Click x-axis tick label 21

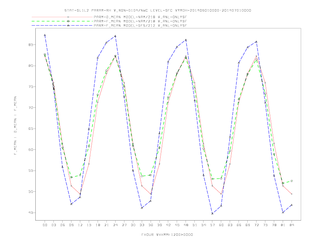(x=106, y=225)
